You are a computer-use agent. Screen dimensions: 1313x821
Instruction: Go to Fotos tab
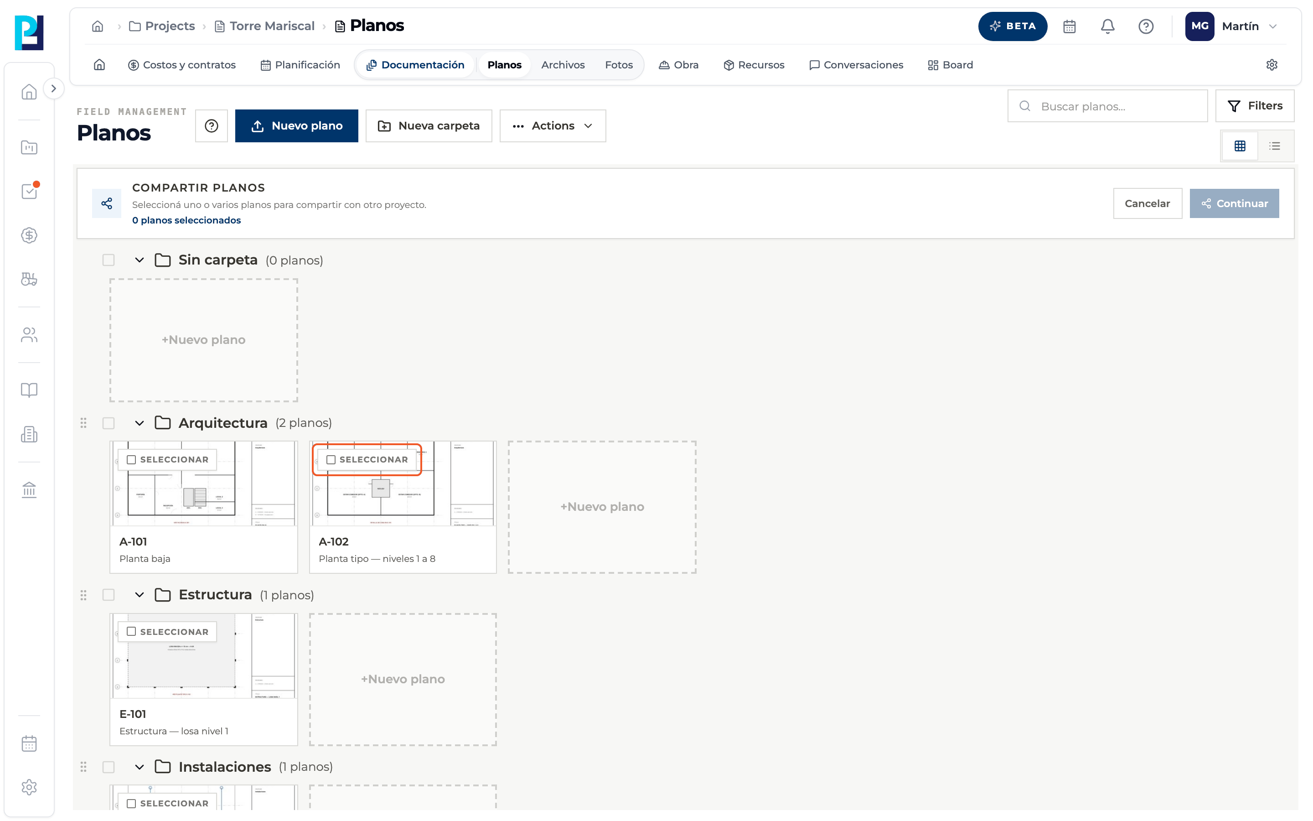tap(619, 65)
